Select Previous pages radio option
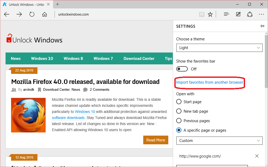The image size is (268, 167). click(x=179, y=121)
